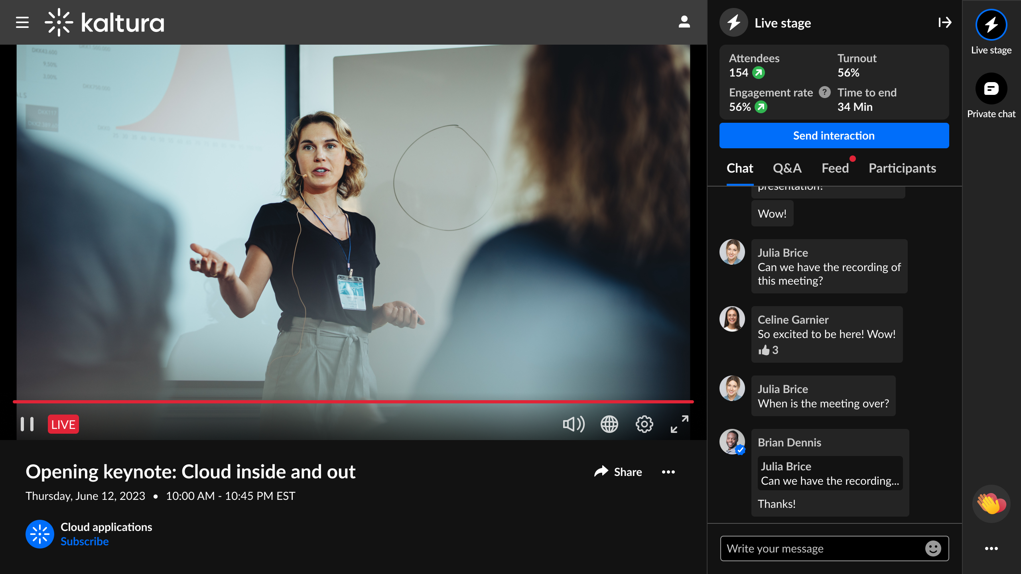
Task: Open Private chat from sidebar
Action: coord(991,89)
